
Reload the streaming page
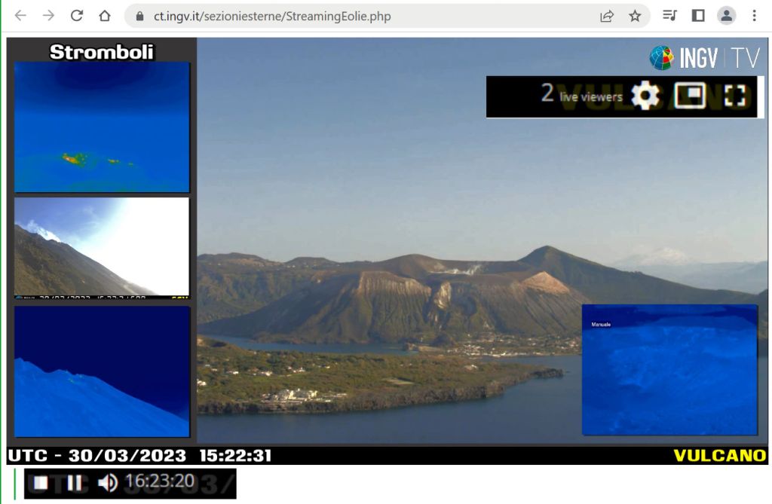point(76,16)
